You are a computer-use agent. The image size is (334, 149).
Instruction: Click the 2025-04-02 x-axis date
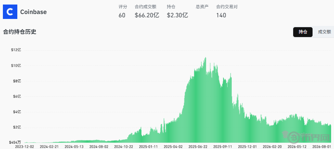[173, 147]
